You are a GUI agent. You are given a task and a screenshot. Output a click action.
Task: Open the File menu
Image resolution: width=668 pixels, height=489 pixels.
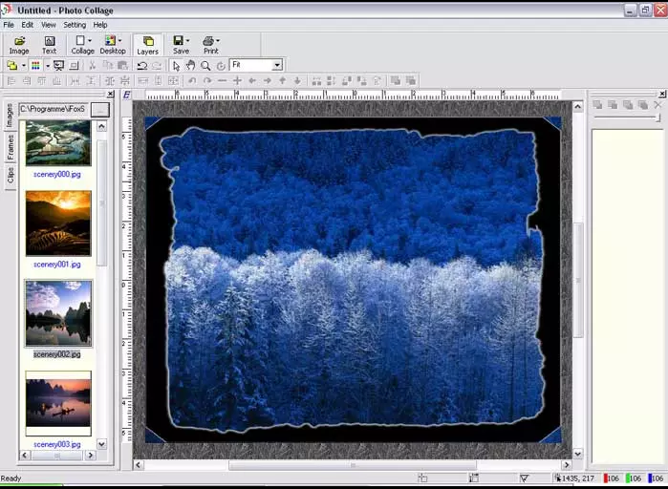(9, 25)
